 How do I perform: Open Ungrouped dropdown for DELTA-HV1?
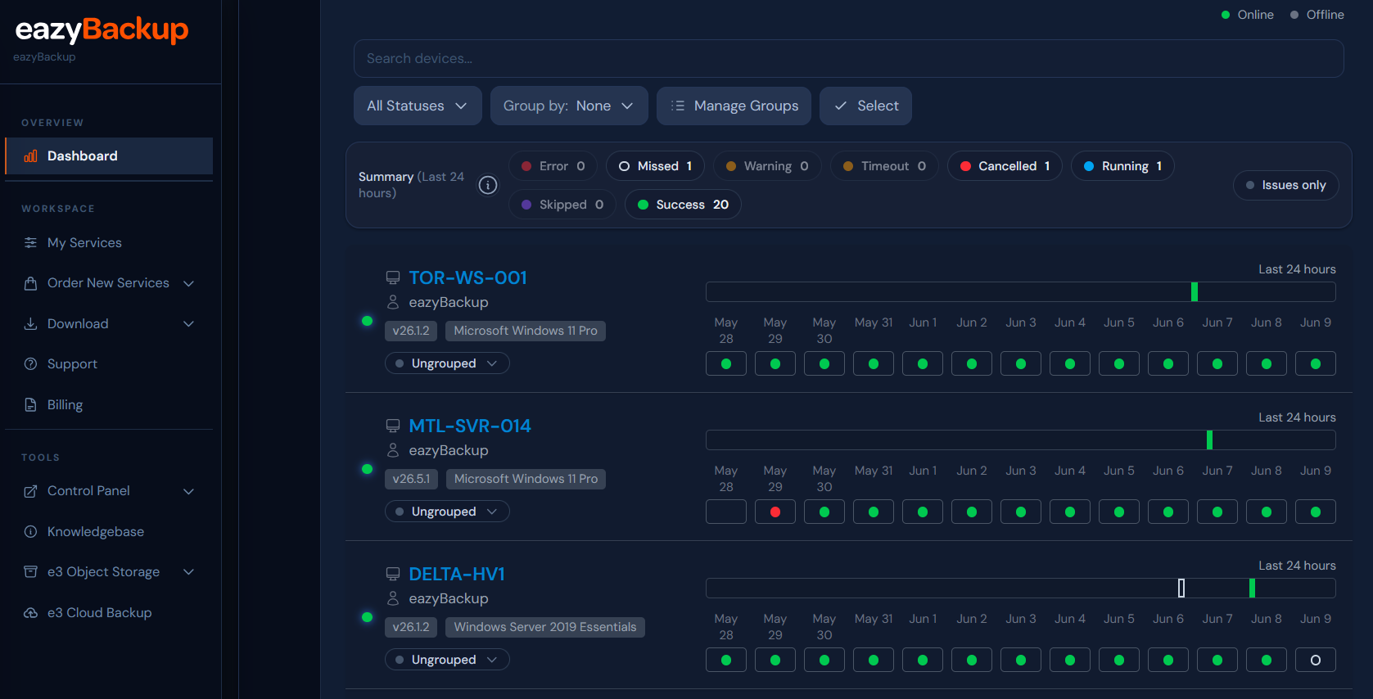[x=447, y=660]
